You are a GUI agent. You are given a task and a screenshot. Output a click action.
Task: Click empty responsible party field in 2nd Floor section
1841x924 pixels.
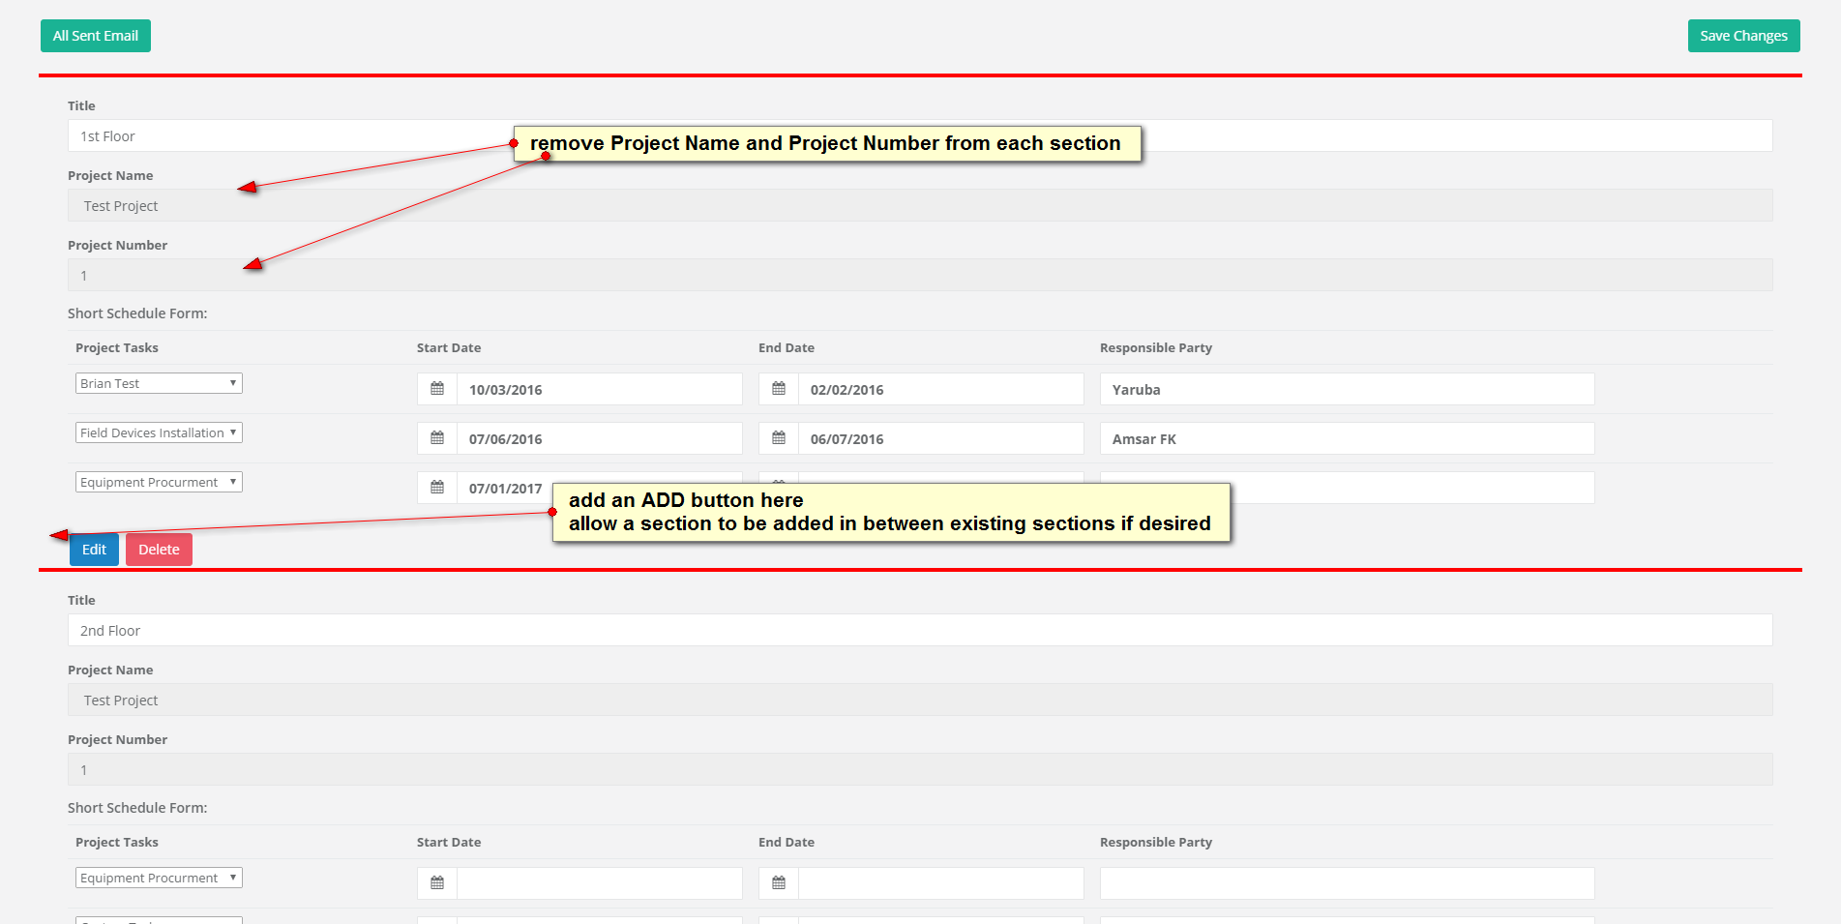(1348, 883)
